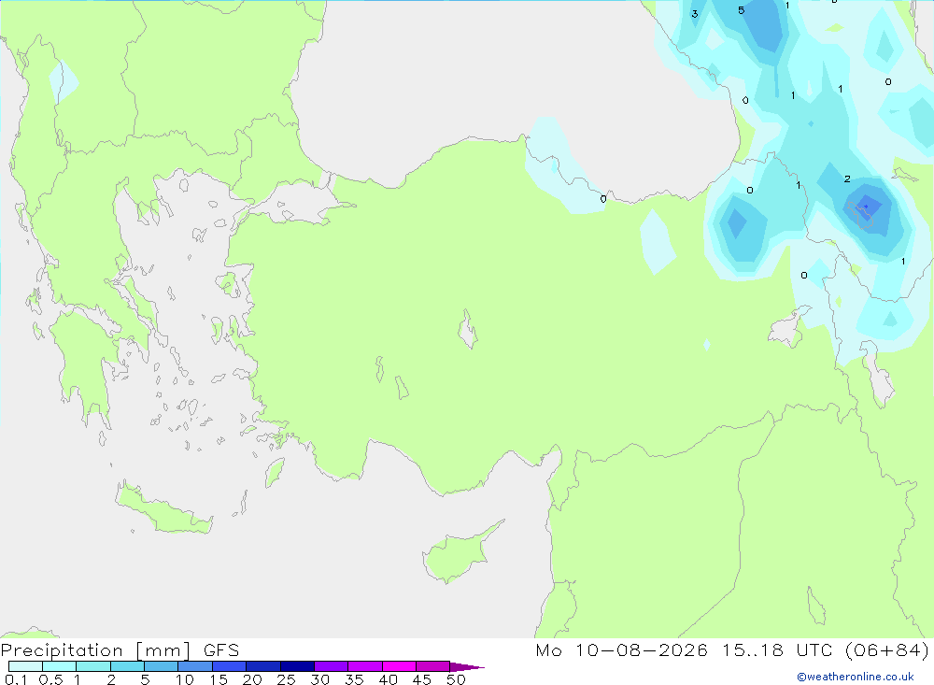Viewport: 934px width, 685px height.
Task: Click the '30' legend scale number
Action: (x=320, y=679)
